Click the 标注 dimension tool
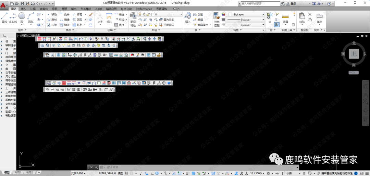Screen dimensions: 370x176 [x=109, y=18]
